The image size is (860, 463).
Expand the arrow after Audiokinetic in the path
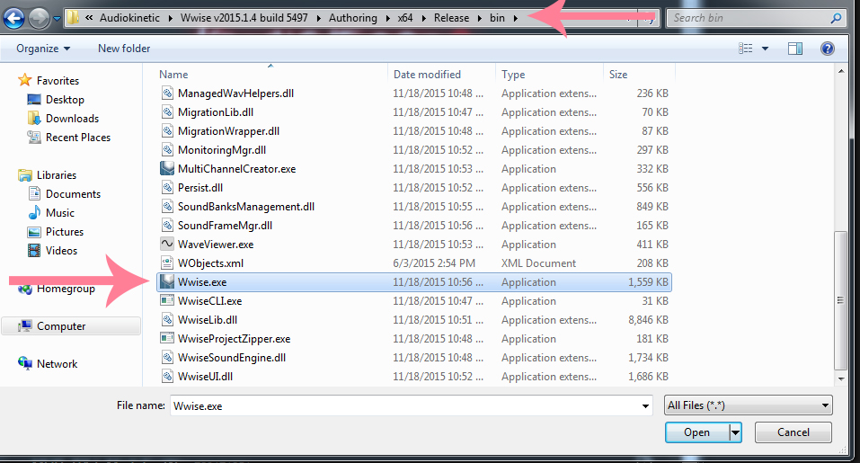pyautogui.click(x=170, y=18)
